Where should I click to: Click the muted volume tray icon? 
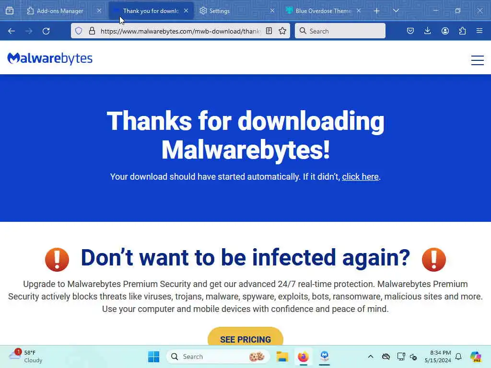(413, 356)
